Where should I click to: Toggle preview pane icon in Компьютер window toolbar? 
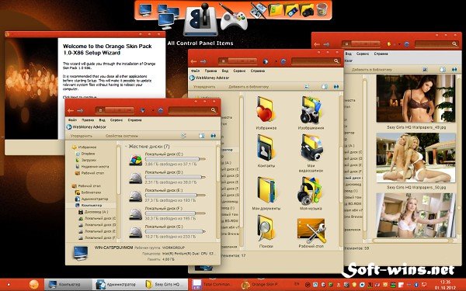tap(201, 136)
